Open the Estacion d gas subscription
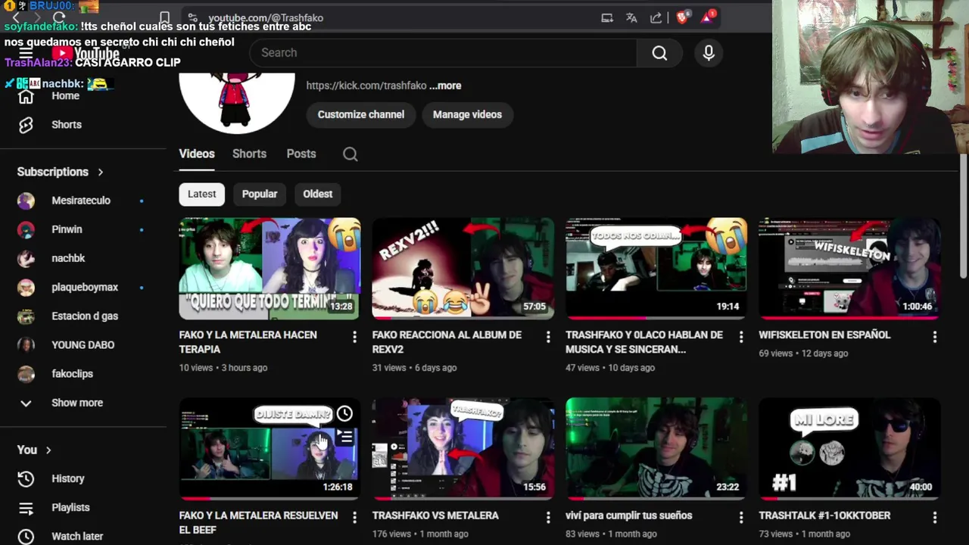Screen dimensions: 969x545 (85, 316)
